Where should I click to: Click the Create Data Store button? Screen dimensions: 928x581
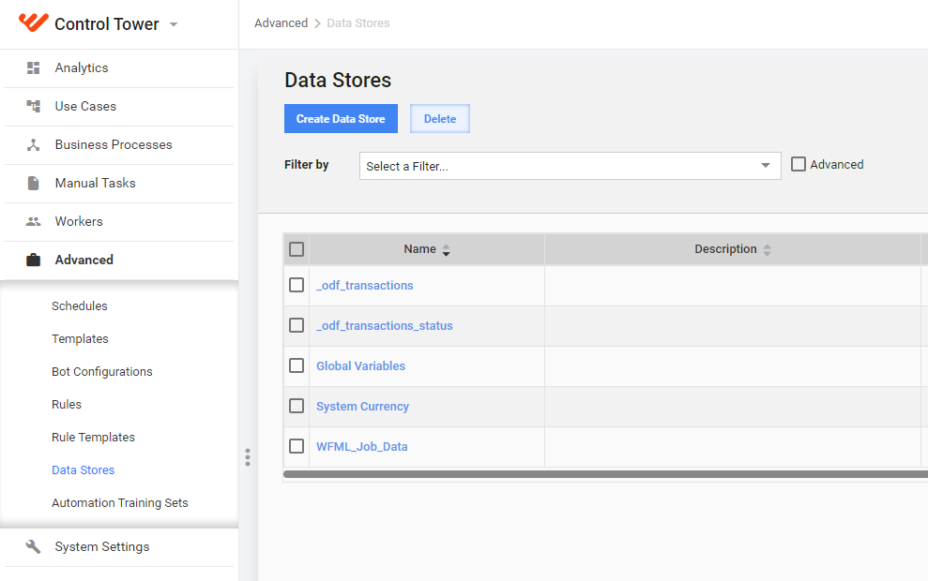click(341, 119)
